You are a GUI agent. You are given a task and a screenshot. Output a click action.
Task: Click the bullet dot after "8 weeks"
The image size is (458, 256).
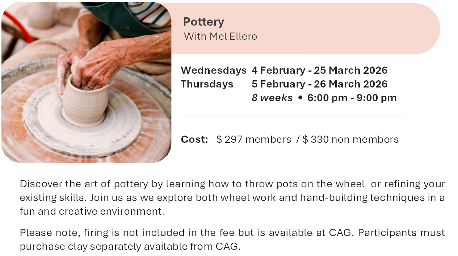coord(300,98)
